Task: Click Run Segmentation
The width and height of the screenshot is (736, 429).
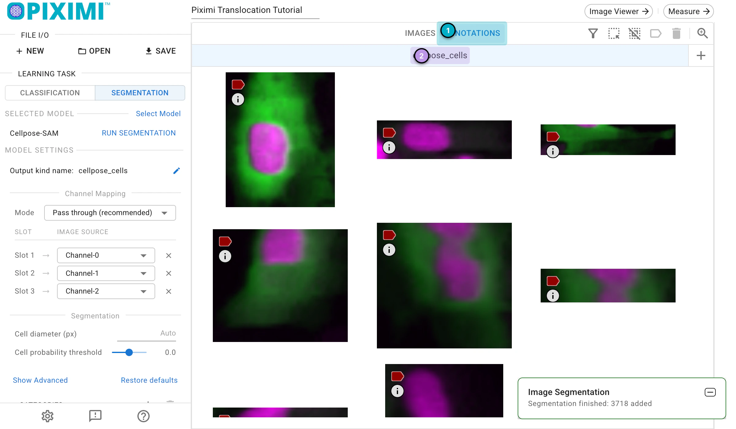Action: tap(139, 133)
